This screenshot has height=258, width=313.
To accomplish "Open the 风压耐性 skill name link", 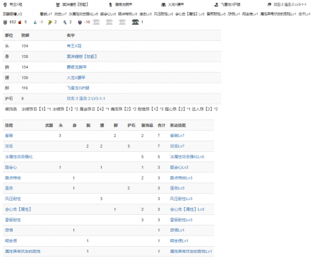I will (13, 199).
